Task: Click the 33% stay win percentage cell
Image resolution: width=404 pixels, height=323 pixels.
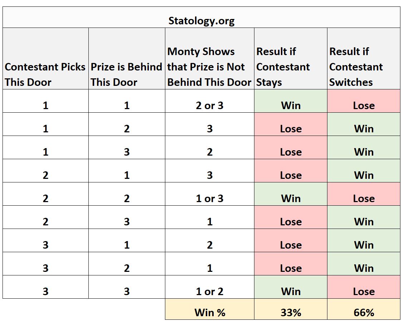Action: 291,309
